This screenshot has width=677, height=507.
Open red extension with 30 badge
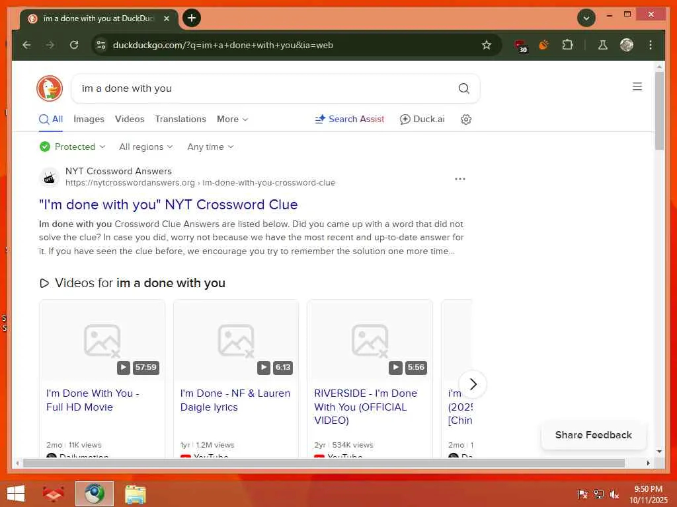point(521,46)
